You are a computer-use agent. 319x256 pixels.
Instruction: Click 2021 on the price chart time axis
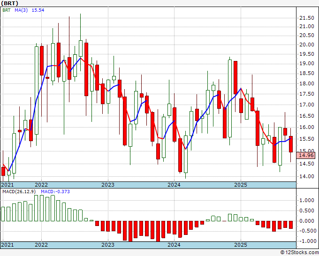tap(8, 185)
